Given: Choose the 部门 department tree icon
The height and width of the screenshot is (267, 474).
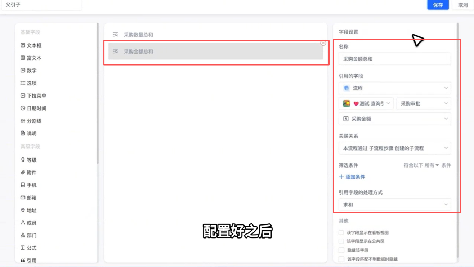Looking at the screenshot, I should 23,235.
